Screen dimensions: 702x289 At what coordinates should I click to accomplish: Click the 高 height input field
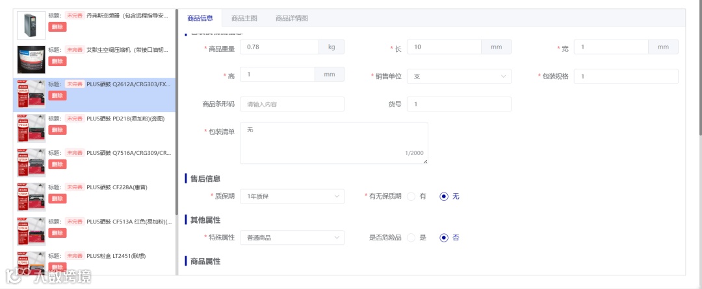(x=278, y=75)
